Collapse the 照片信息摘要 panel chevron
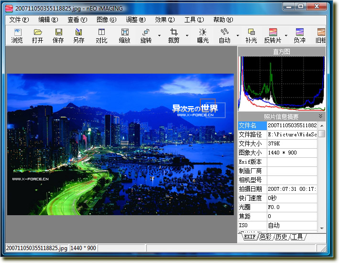Screen dimensions: 339x263 click(x=321, y=116)
